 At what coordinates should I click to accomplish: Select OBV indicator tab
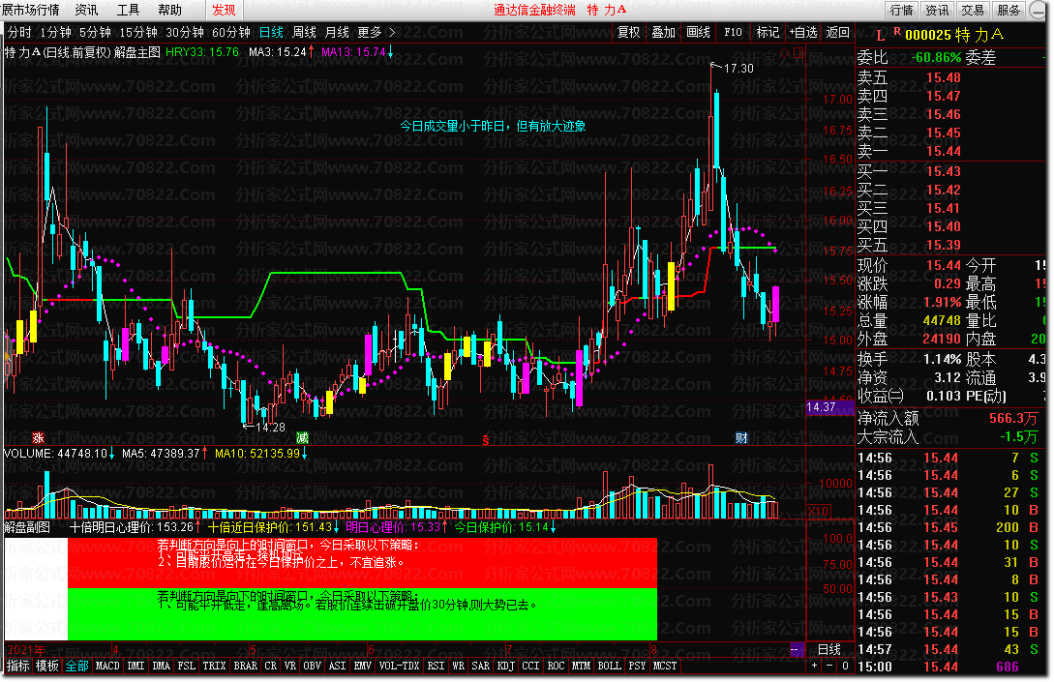pyautogui.click(x=312, y=666)
